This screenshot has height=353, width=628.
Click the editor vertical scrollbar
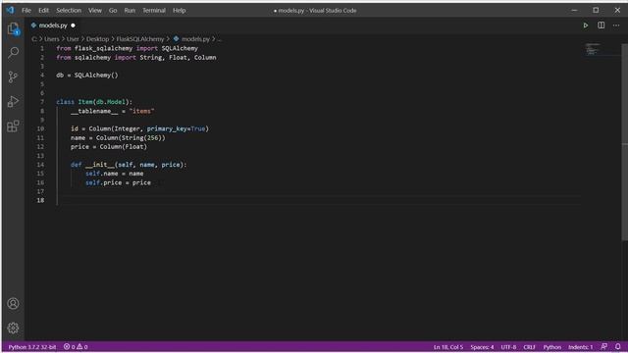click(x=624, y=142)
